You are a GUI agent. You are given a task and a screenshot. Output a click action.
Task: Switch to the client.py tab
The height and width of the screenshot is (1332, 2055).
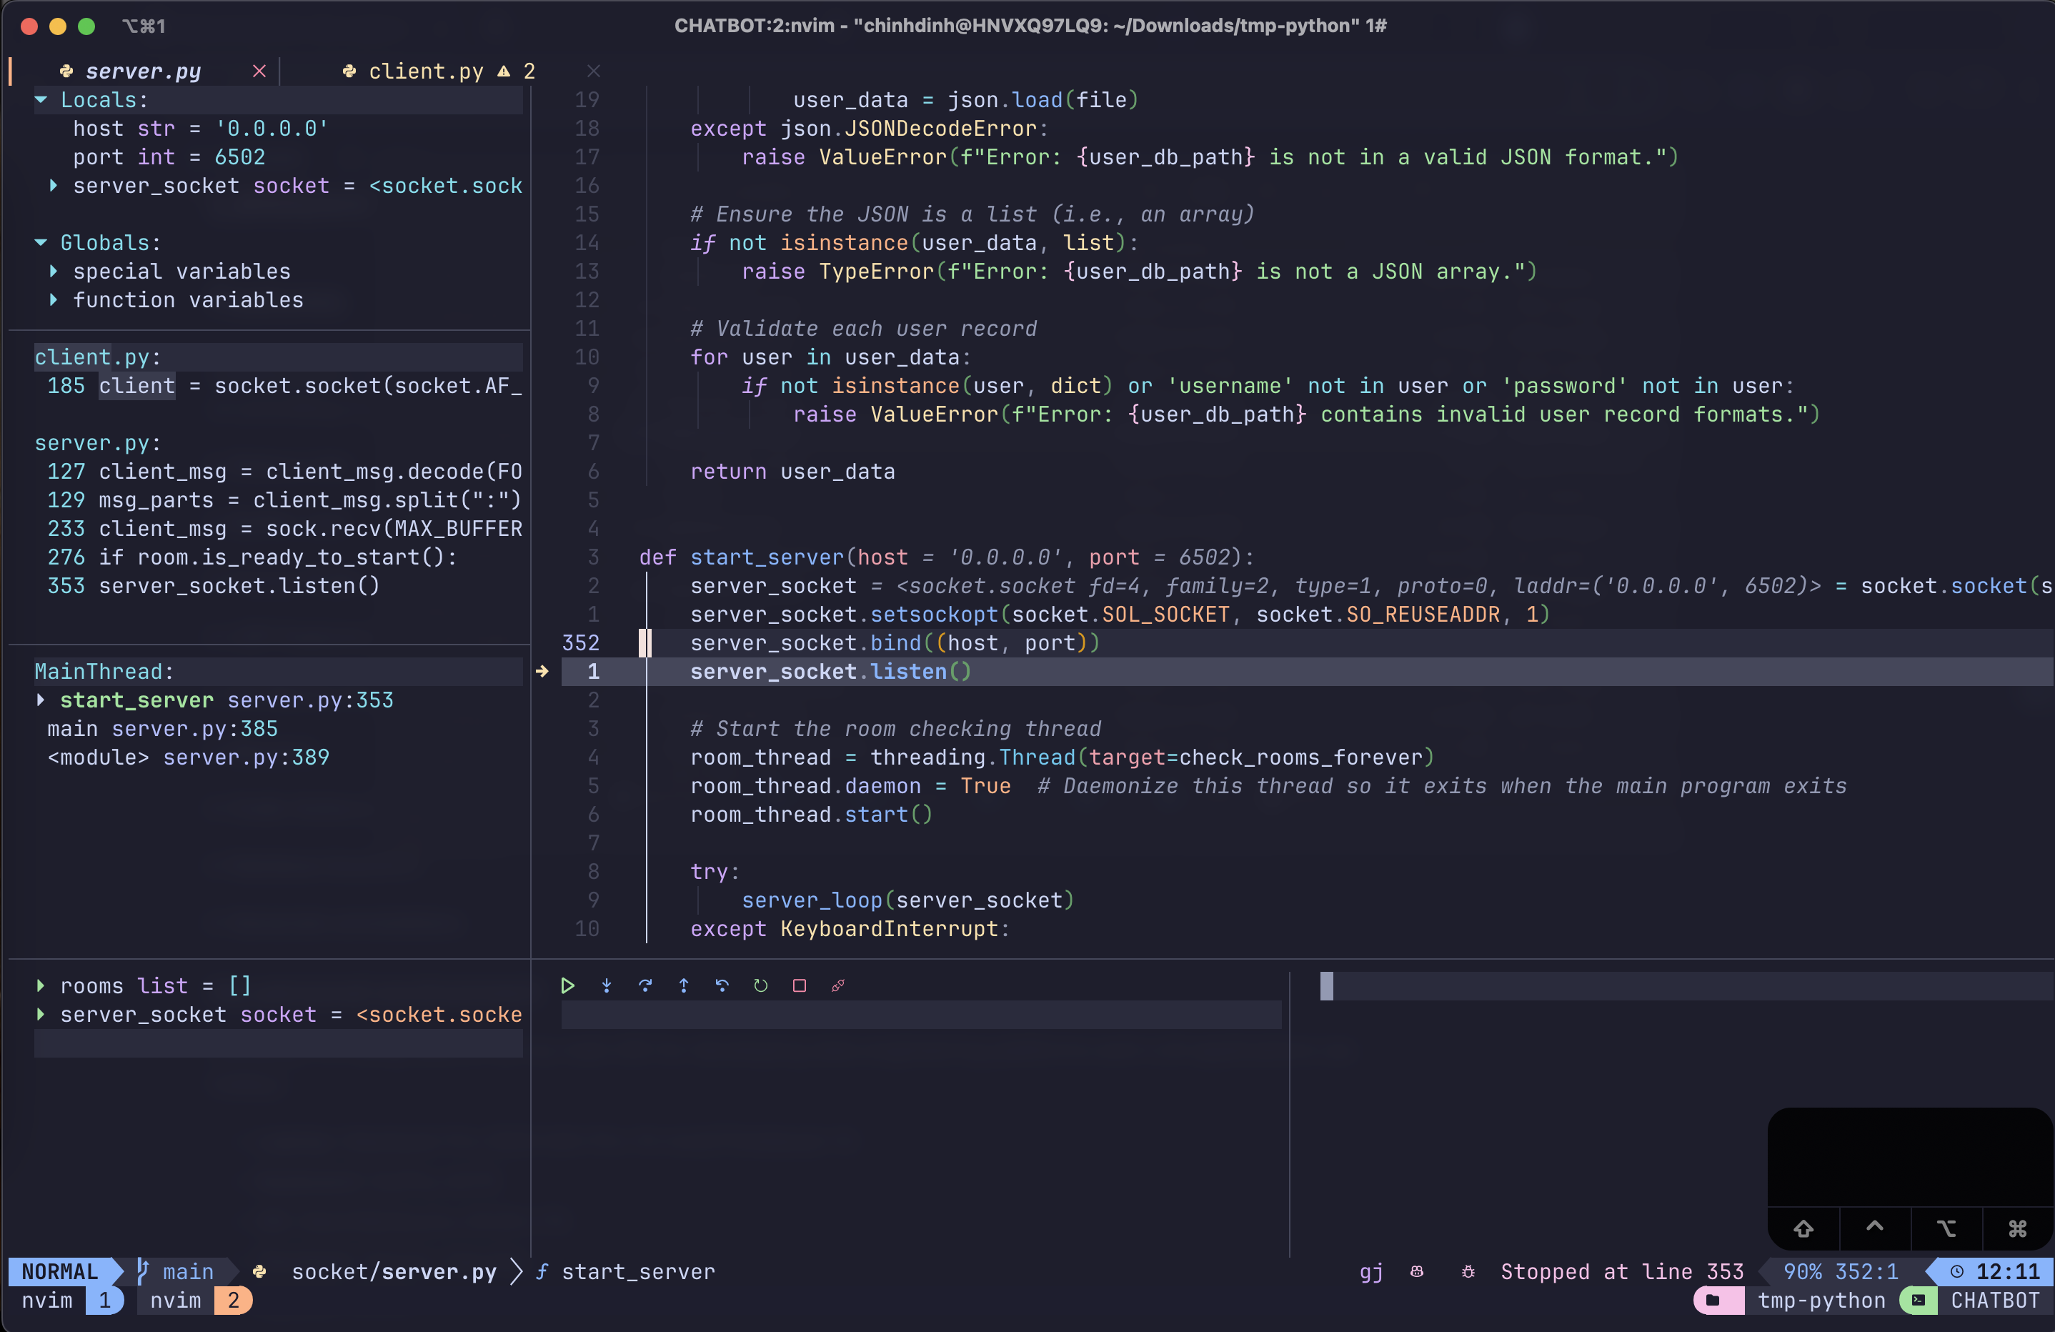(425, 71)
